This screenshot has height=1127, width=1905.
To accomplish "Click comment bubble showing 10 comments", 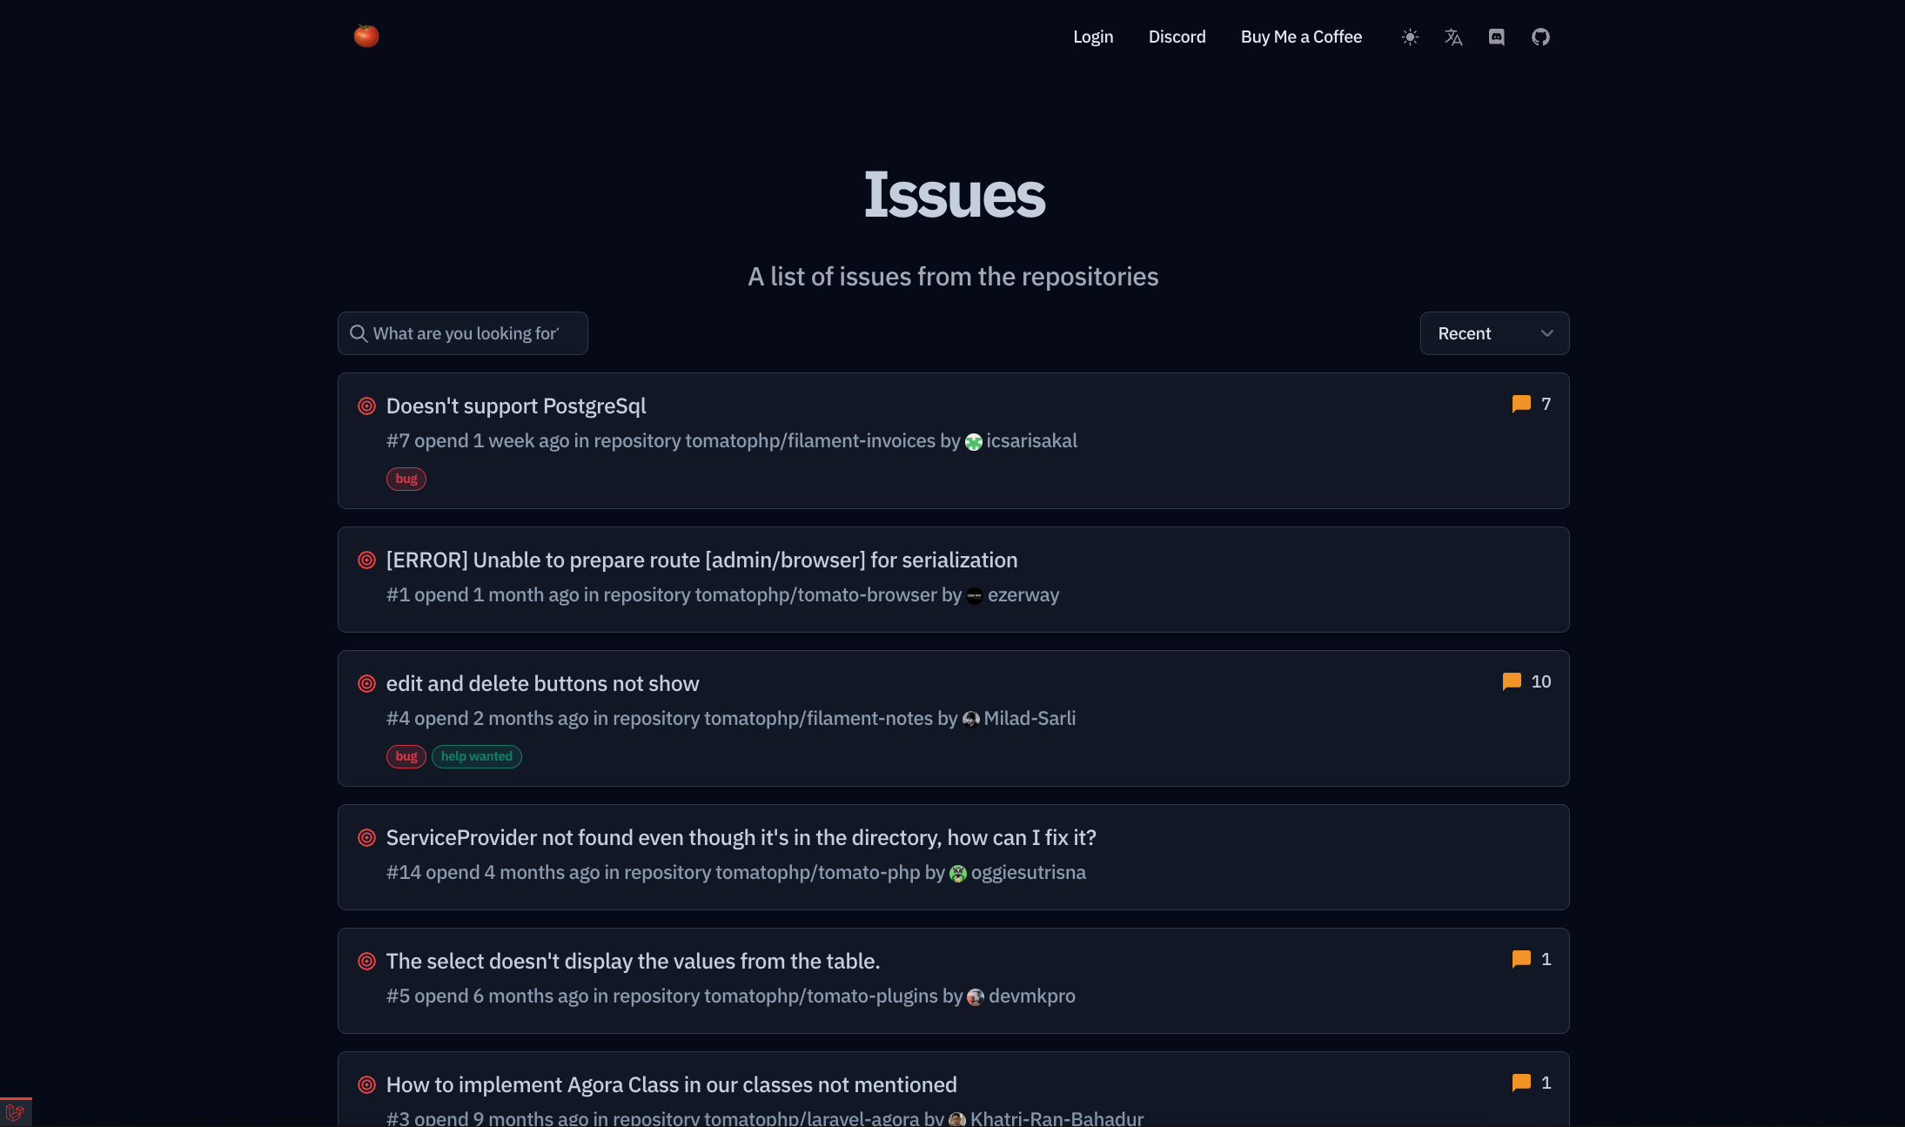I will pos(1512,681).
